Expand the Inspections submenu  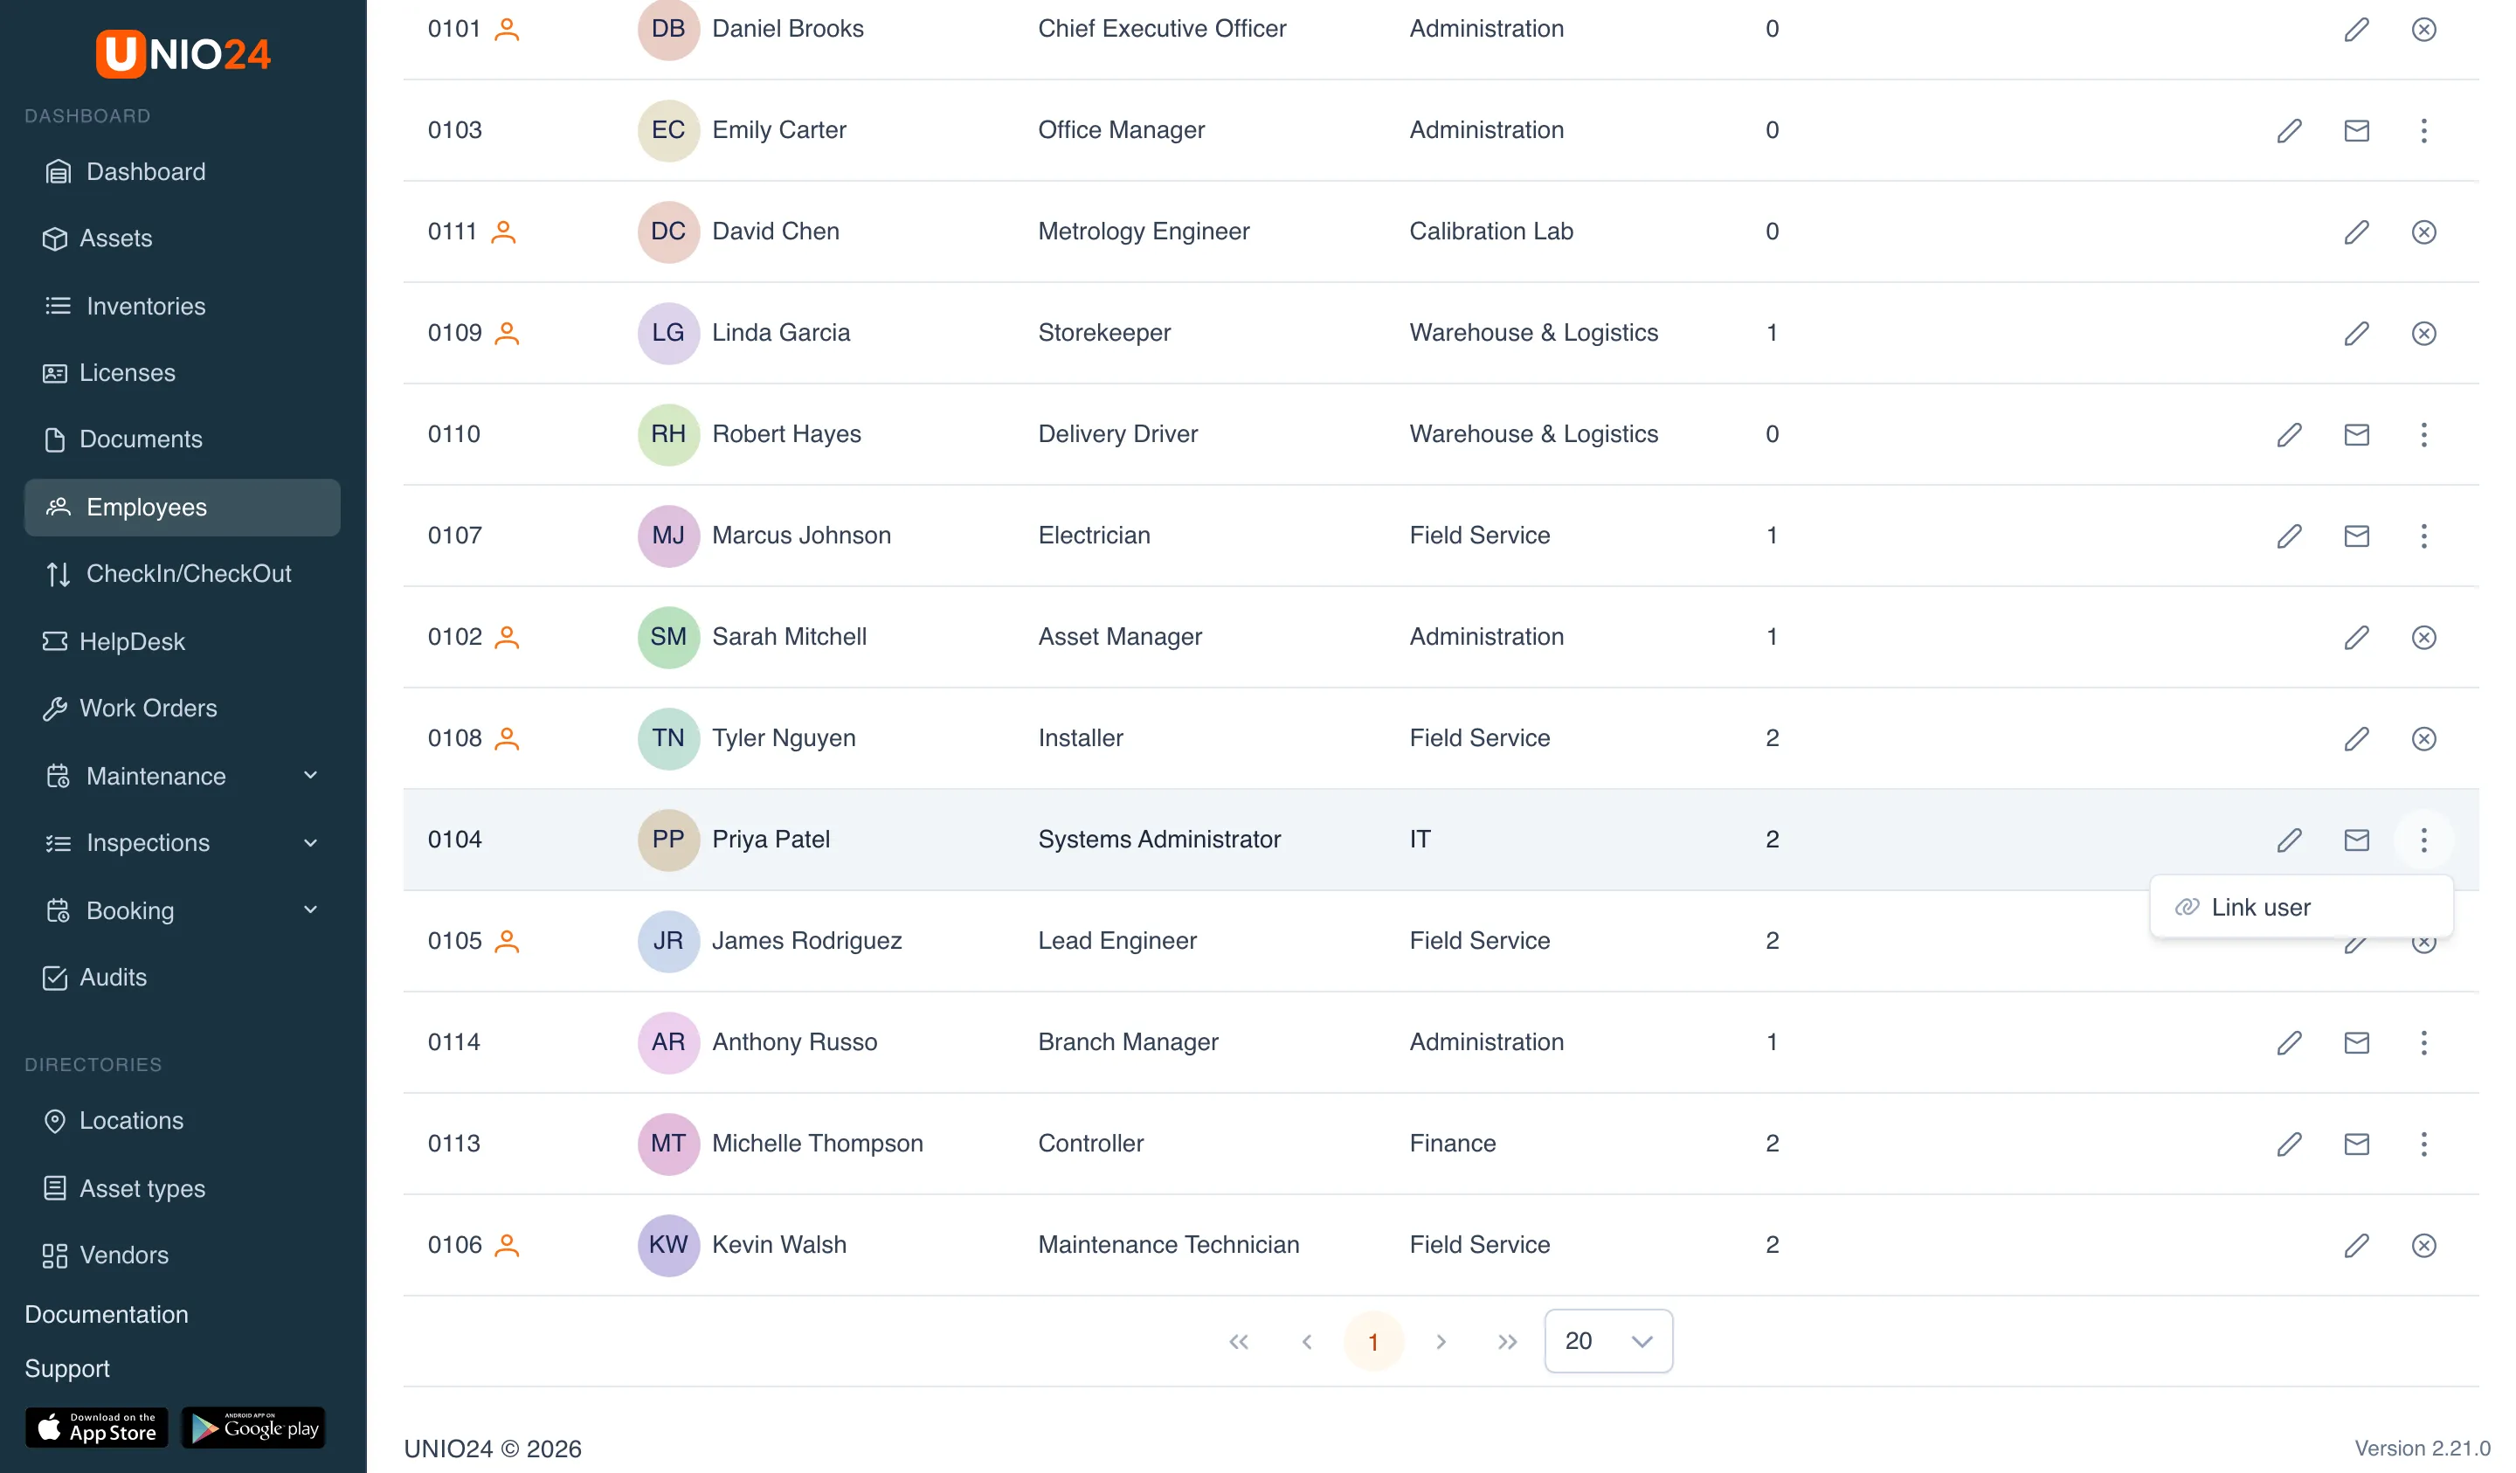(x=182, y=843)
